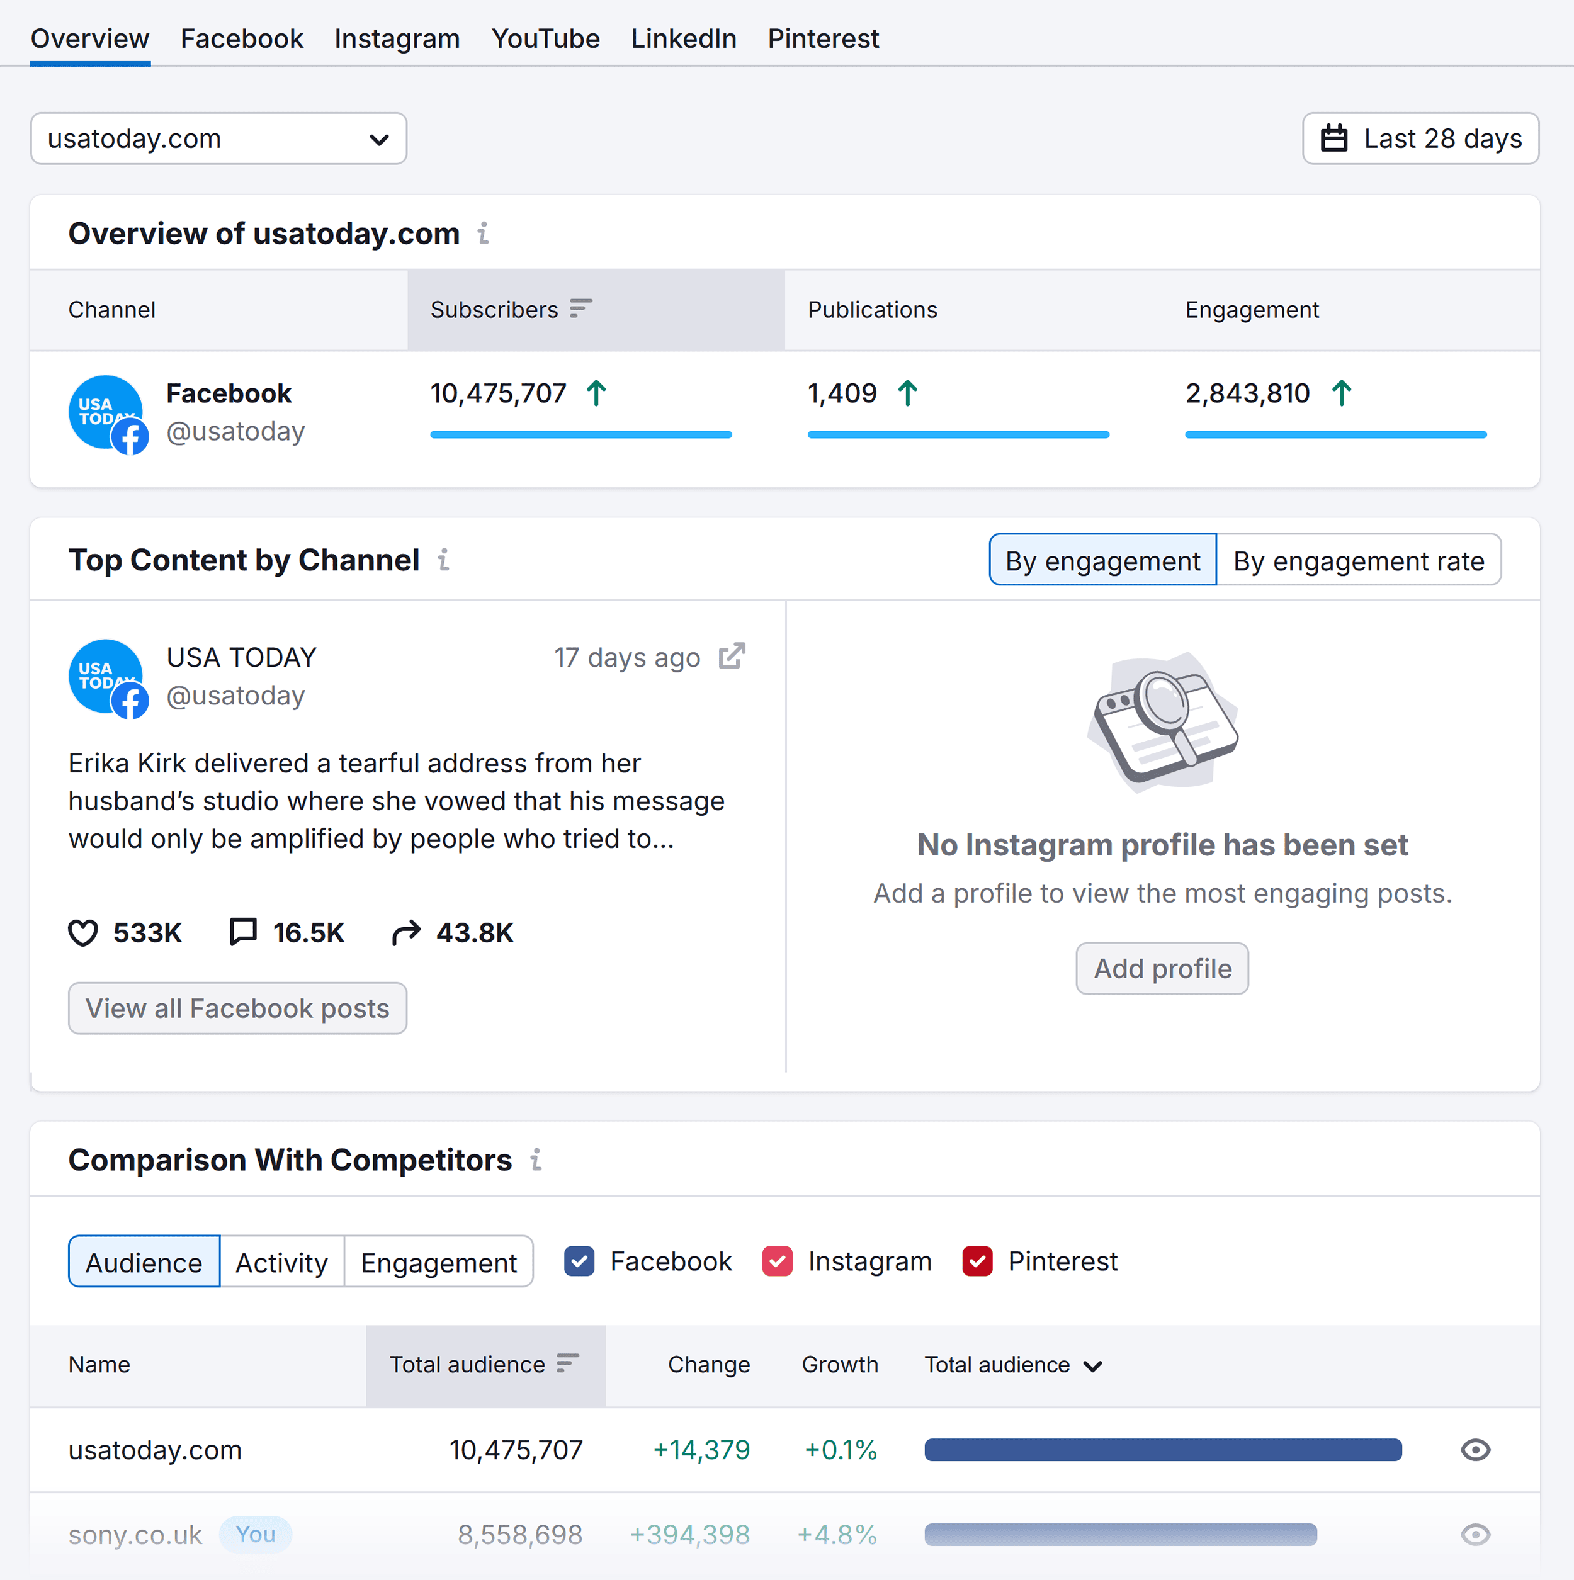Click View all Facebook posts
This screenshot has width=1574, height=1580.
point(237,1008)
